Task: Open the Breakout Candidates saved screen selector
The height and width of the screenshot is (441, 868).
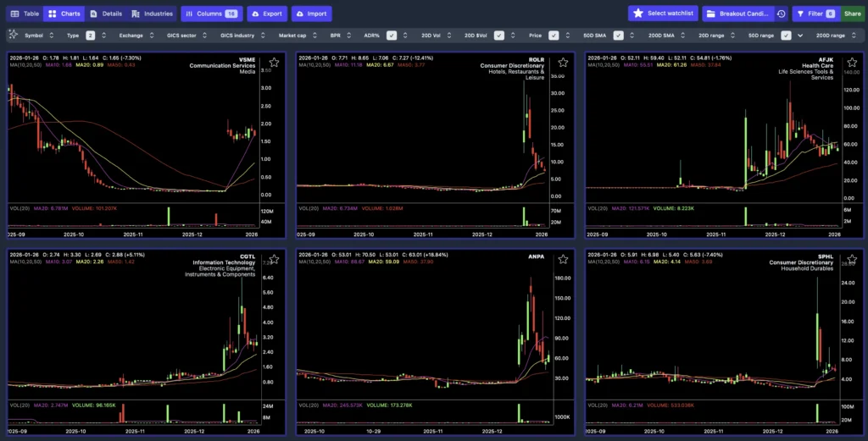Action: point(736,14)
